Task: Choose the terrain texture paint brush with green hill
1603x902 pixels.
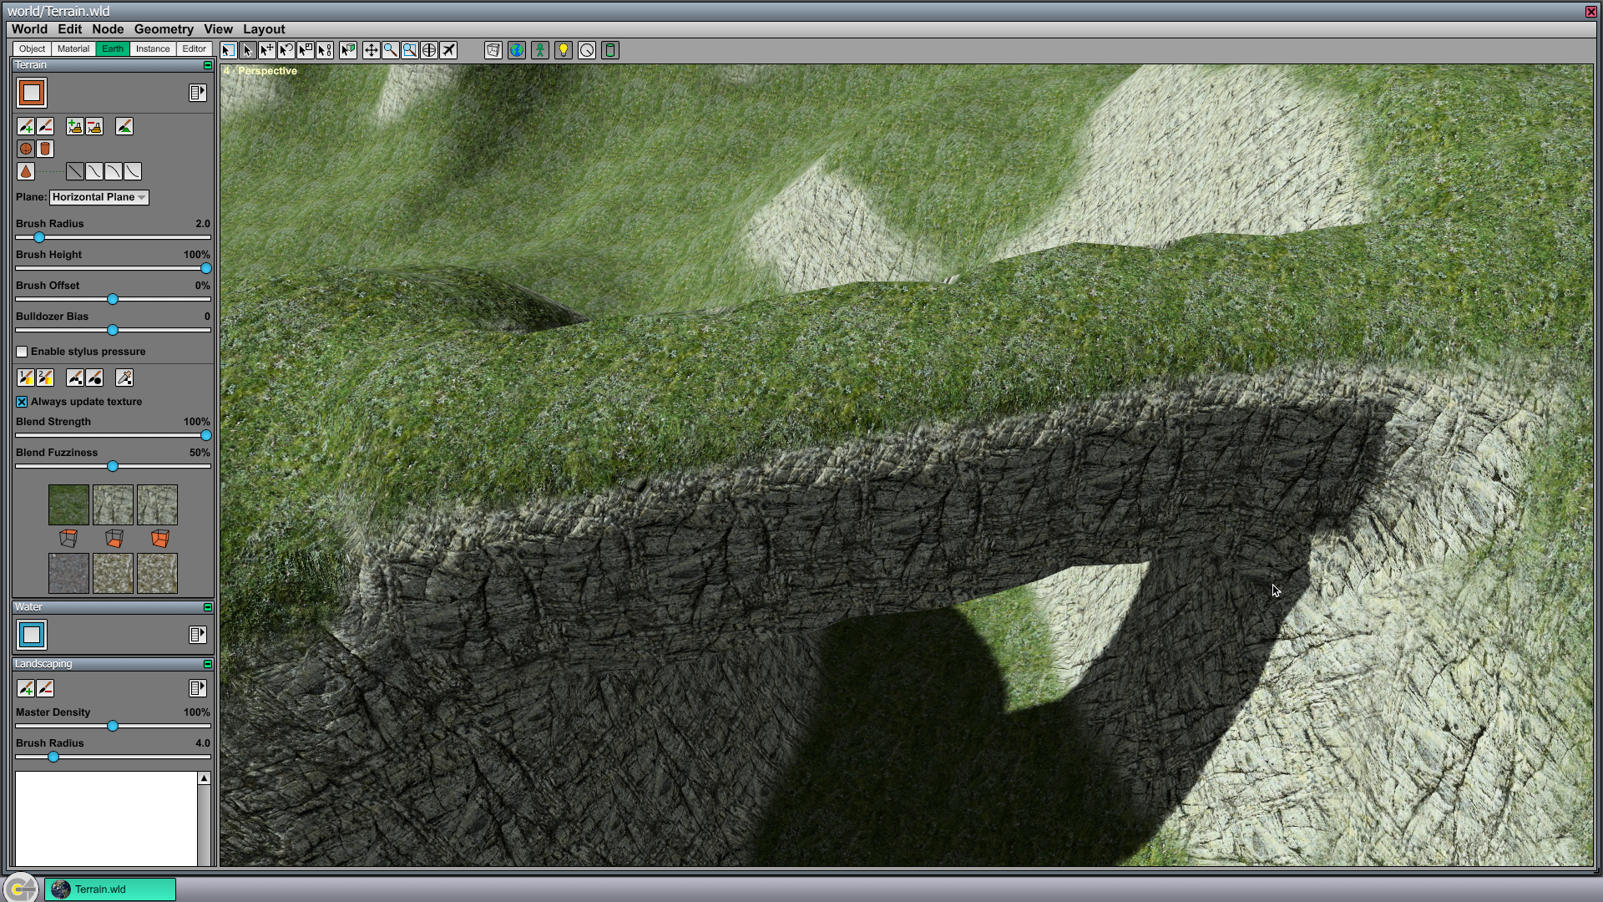Action: [124, 126]
